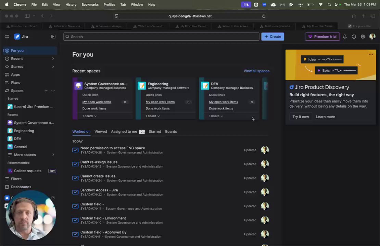This screenshot has width=380, height=246.
Task: Open Collect requests recommended item
Action: click(30, 171)
